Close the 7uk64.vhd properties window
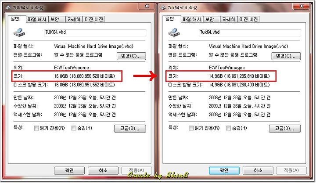Image resolution: width=316 pixels, height=183 pixels. [301, 6]
